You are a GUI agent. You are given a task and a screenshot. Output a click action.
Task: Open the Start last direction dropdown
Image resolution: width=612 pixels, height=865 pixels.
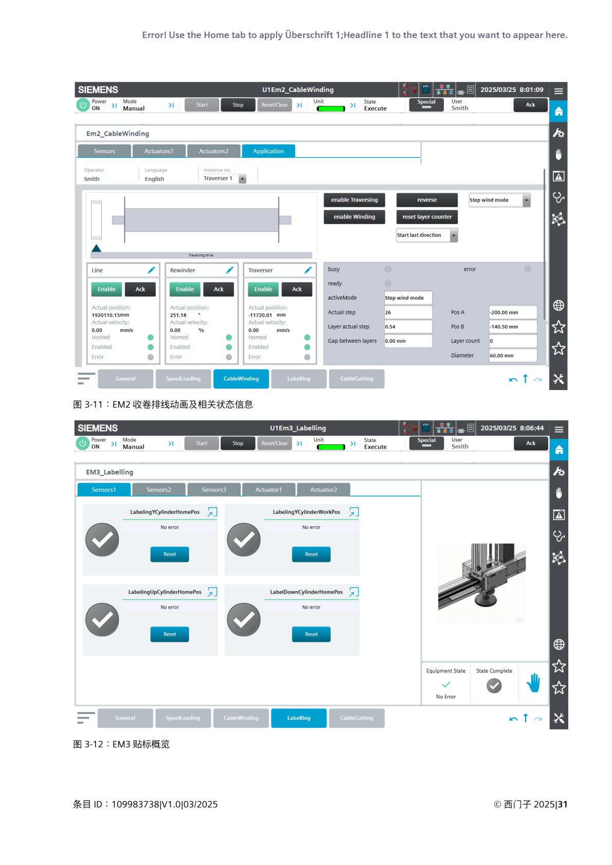point(454,235)
